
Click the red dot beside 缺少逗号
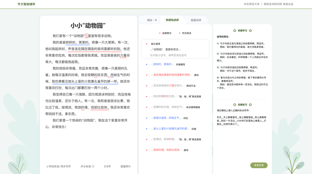point(147,44)
